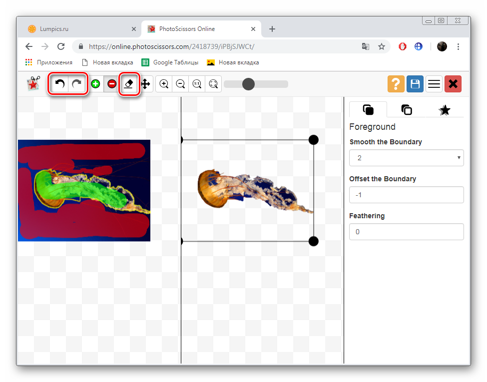Click the Zoom out magnifier
The image size is (487, 382).
point(180,84)
